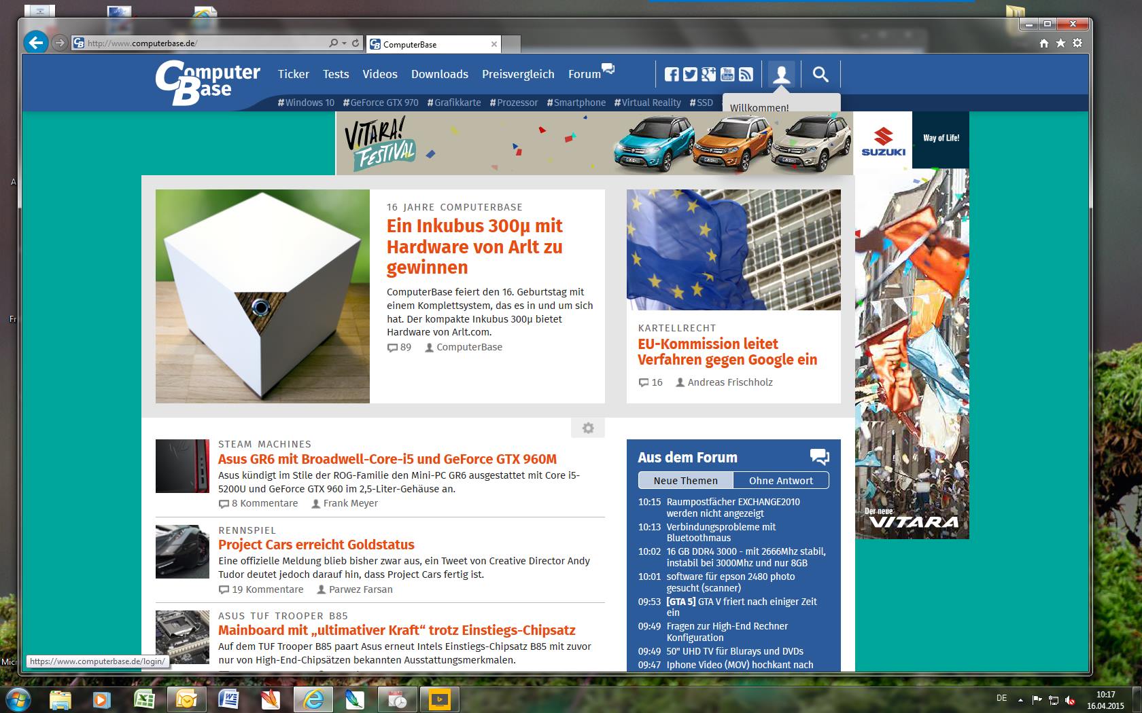The height and width of the screenshot is (713, 1142).
Task: Open the Internet Explorer Tools gear
Action: [x=1077, y=43]
